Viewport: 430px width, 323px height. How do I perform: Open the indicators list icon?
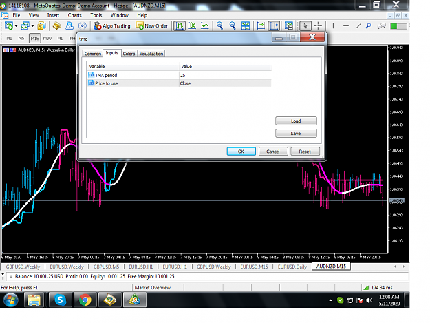coord(289,25)
